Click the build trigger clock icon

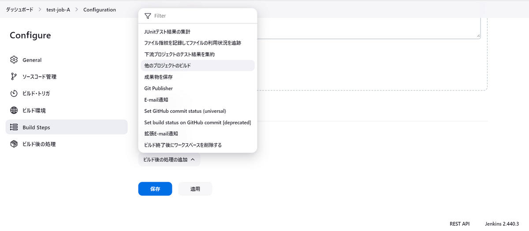pos(14,93)
